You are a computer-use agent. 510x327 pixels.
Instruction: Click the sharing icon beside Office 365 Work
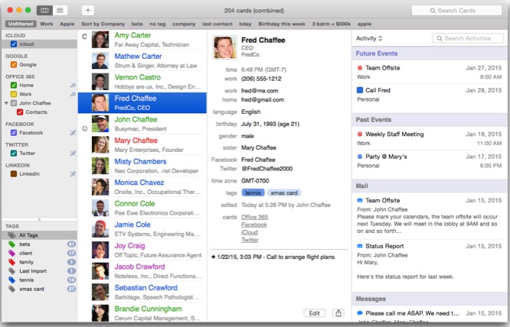(x=73, y=94)
